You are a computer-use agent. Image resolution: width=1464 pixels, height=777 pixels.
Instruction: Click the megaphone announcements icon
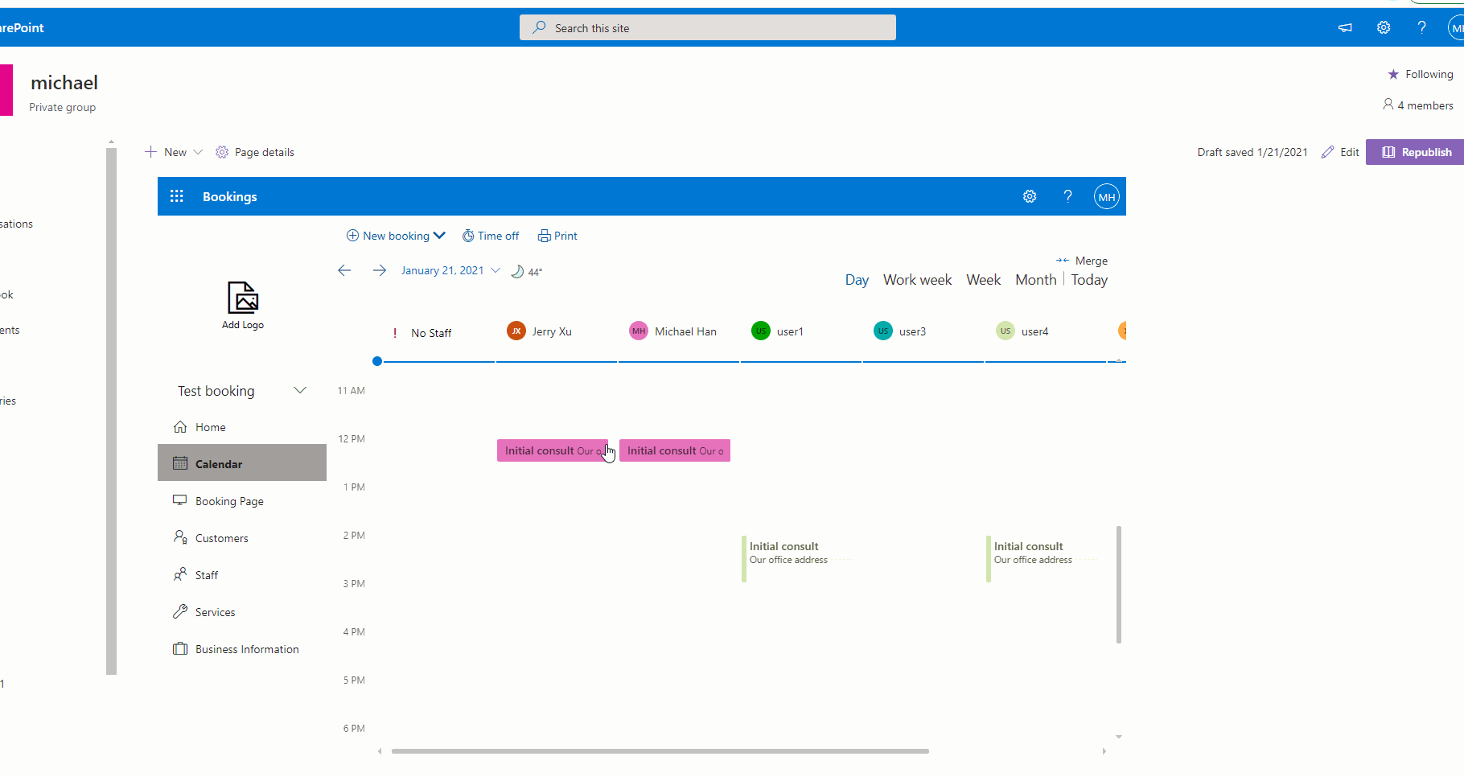(1345, 27)
